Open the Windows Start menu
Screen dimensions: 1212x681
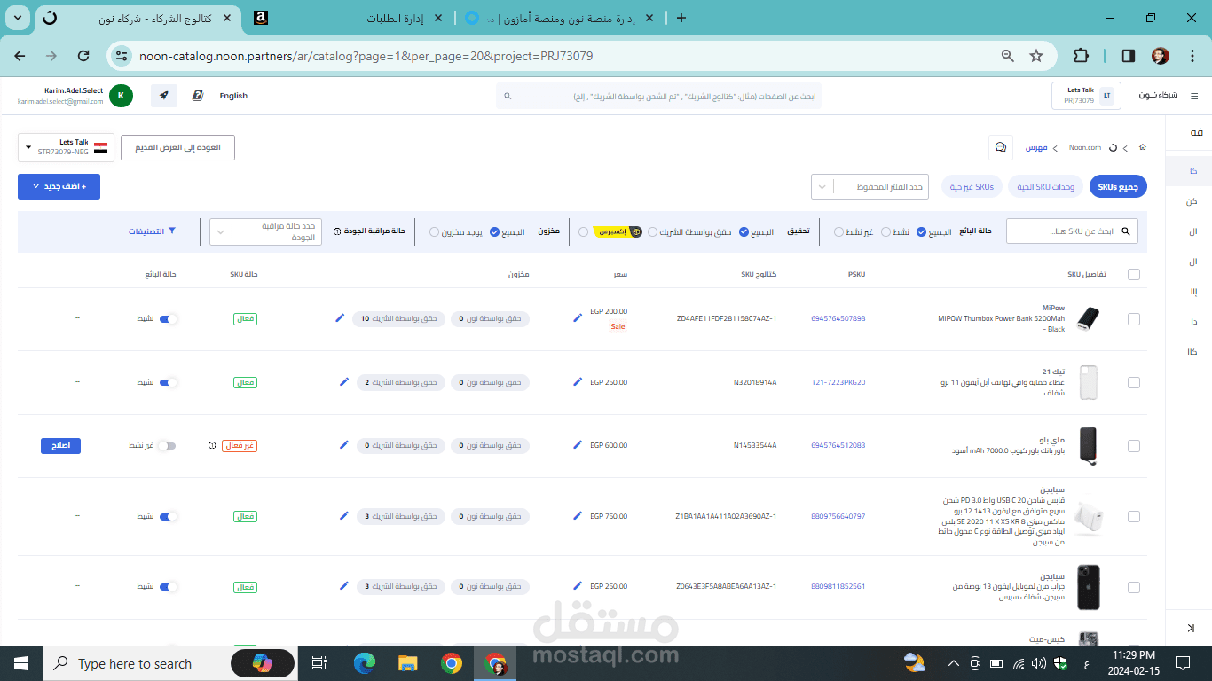[21, 663]
